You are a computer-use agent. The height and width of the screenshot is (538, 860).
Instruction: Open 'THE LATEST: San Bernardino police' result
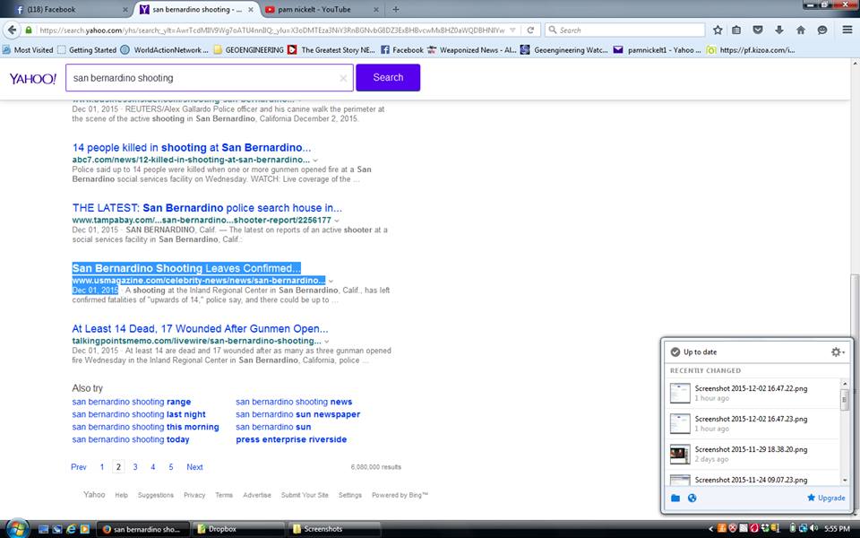(x=207, y=208)
